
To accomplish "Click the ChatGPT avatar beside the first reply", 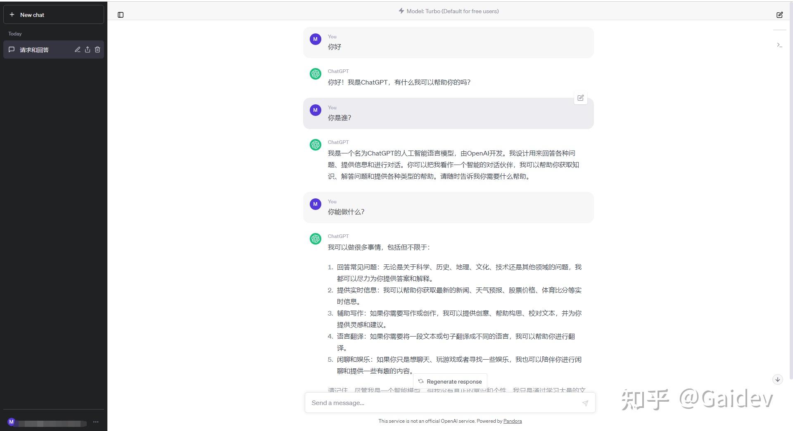I will coord(315,74).
